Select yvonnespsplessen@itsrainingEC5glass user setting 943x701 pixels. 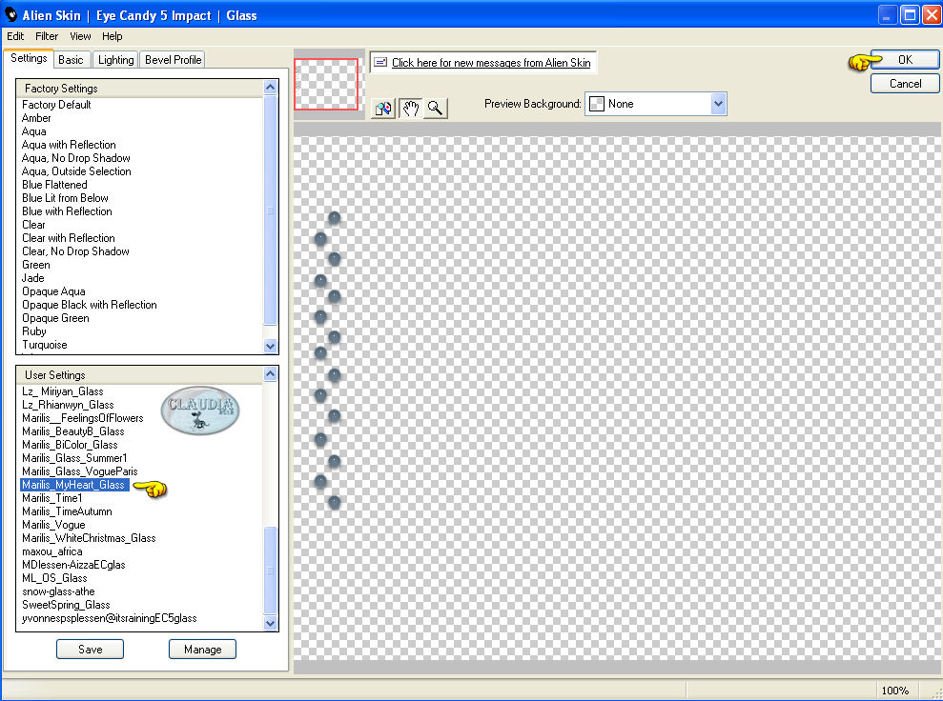[110, 618]
